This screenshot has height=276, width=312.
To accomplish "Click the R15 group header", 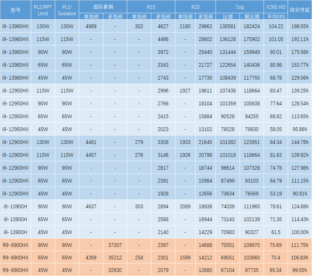I will [151, 6].
